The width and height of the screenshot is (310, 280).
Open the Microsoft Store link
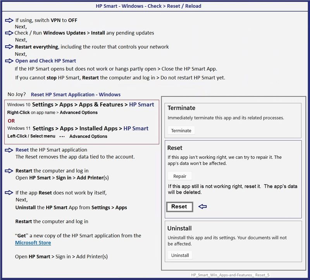(x=33, y=243)
